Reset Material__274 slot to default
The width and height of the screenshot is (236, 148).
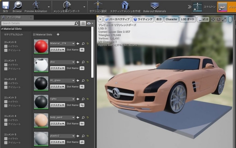(x=88, y=43)
